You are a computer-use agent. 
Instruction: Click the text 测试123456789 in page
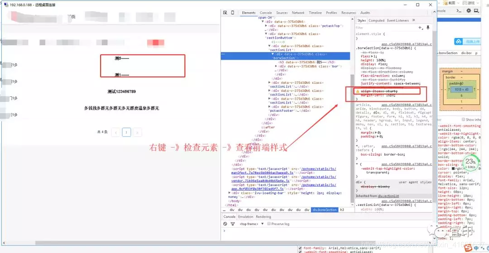tap(122, 91)
